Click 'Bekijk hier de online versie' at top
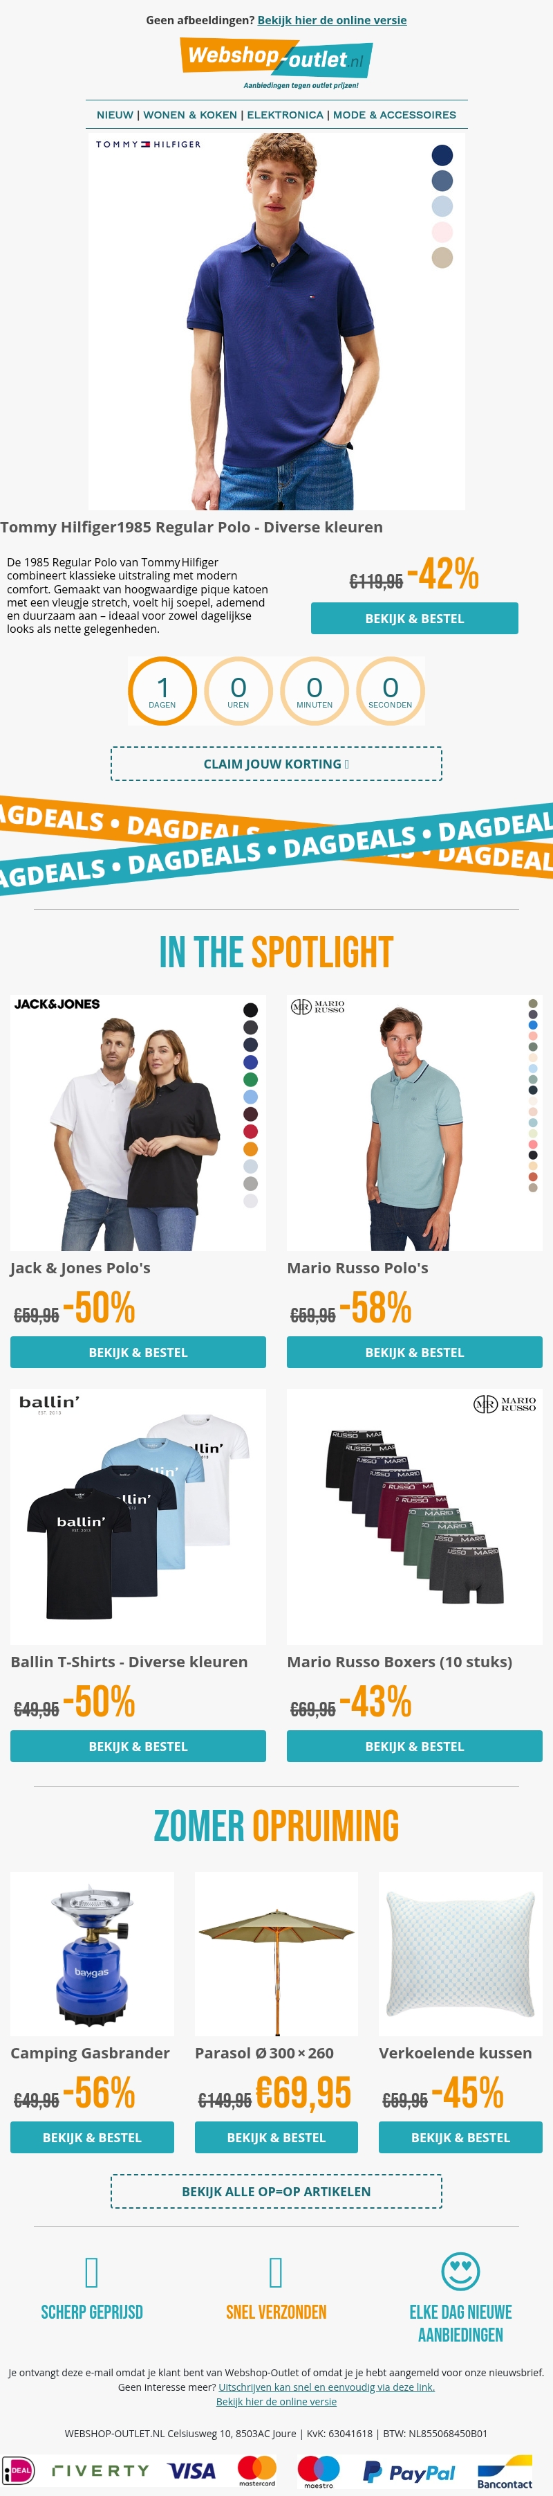Image resolution: width=553 pixels, height=2496 pixels. 332,19
